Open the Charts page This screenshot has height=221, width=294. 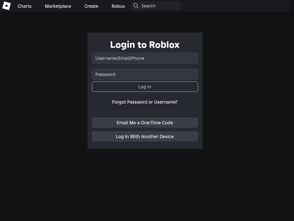pos(24,6)
